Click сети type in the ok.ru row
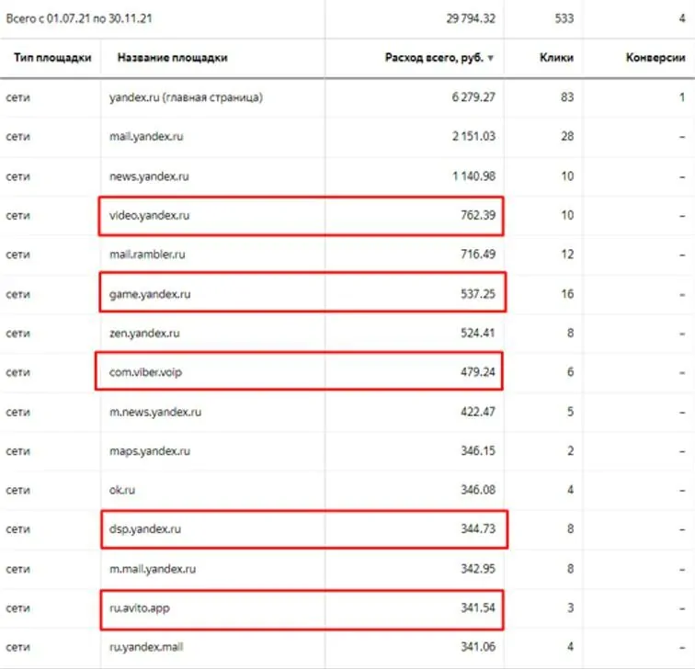The height and width of the screenshot is (669, 695). coord(18,490)
